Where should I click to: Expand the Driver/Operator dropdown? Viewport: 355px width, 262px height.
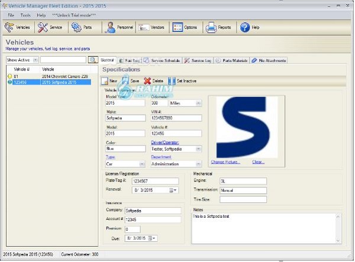click(198, 149)
